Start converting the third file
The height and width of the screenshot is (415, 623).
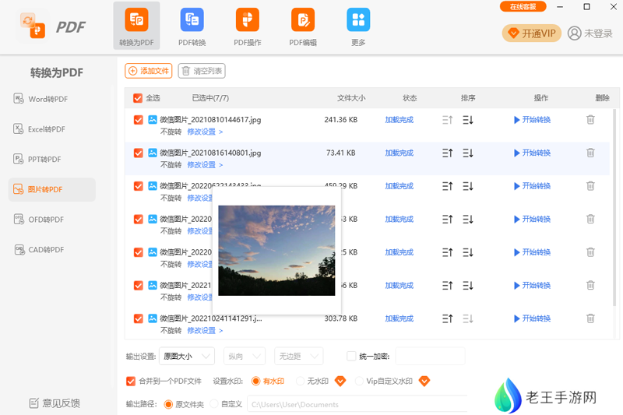pyautogui.click(x=532, y=186)
